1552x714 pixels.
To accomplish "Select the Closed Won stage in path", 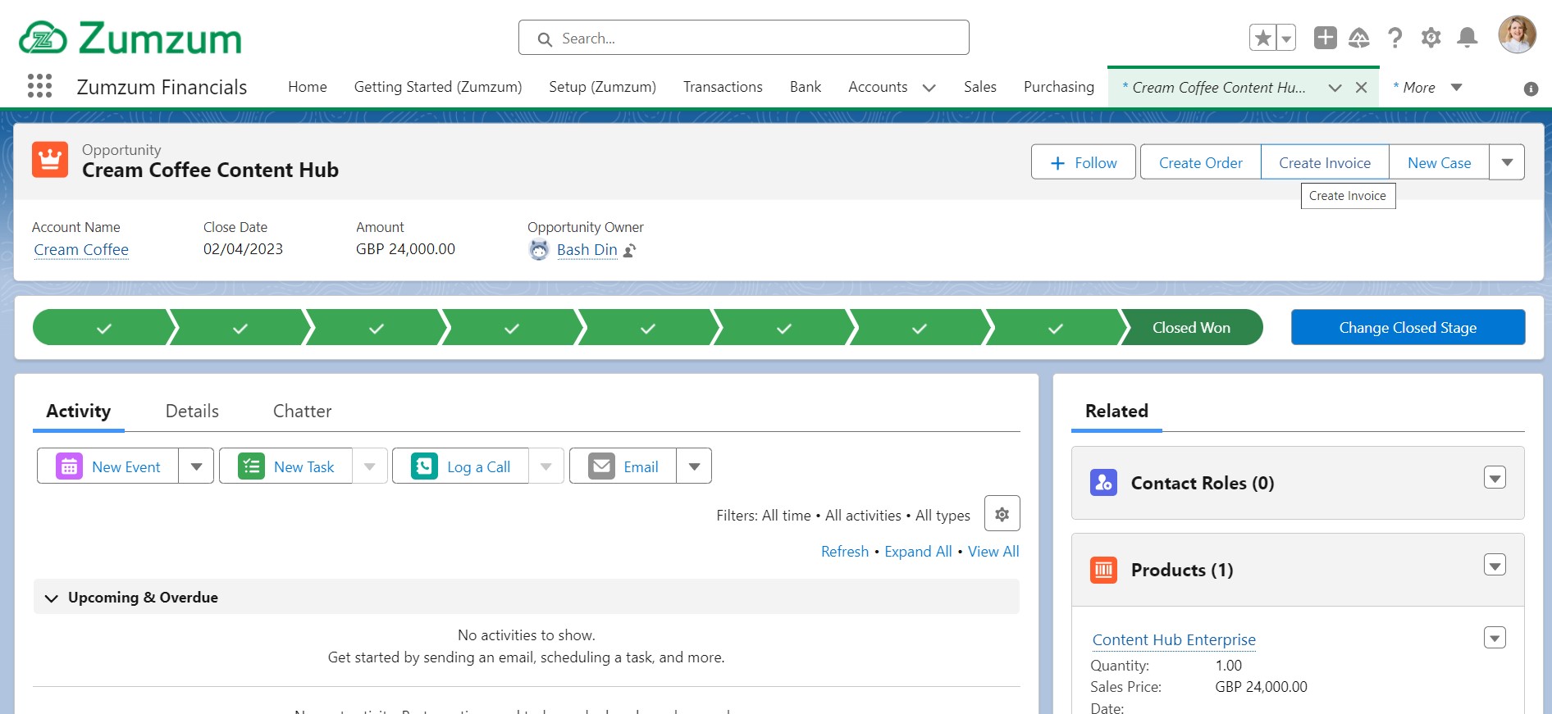I will tap(1191, 327).
